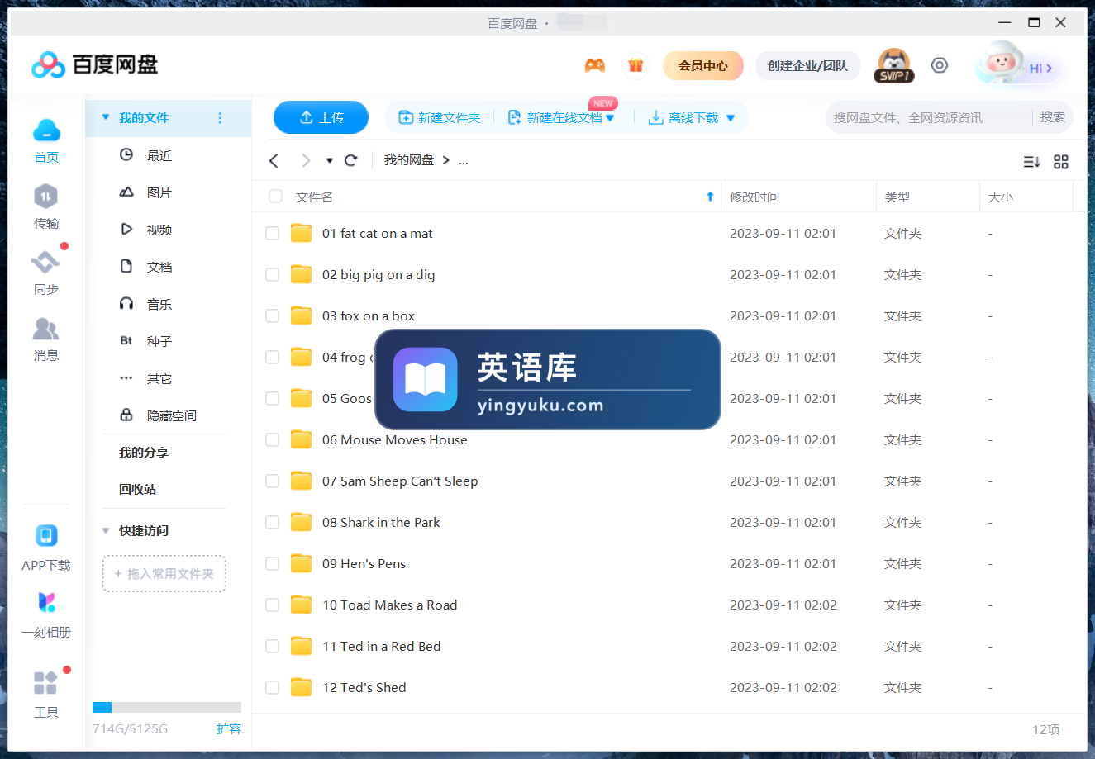Image resolution: width=1095 pixels, height=759 pixels.
Task: Refresh the file list
Action: (x=351, y=160)
